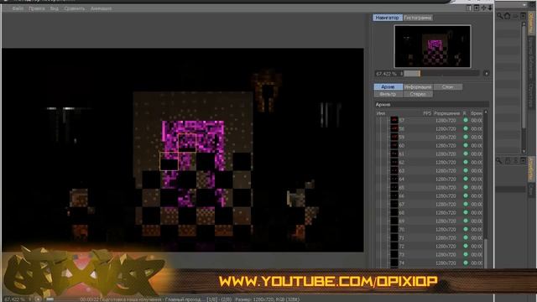Click the down-arrow zoom icon at top
537x302 pixels.
coord(490,8)
